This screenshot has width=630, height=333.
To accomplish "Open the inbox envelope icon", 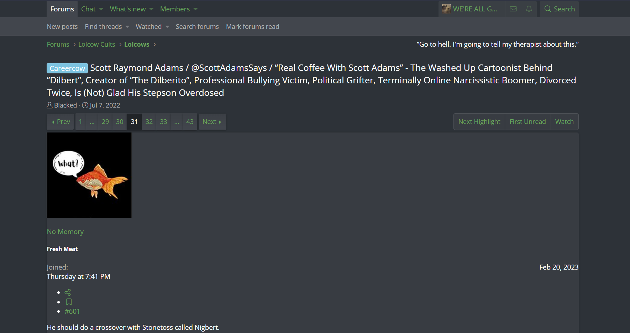I will (x=513, y=9).
